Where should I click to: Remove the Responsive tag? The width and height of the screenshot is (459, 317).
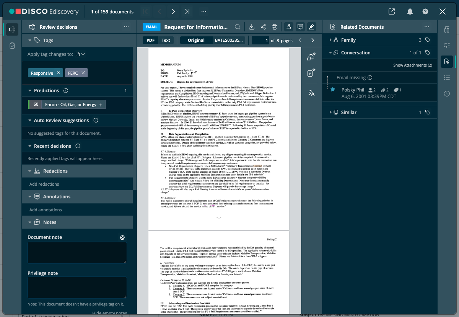(x=58, y=73)
